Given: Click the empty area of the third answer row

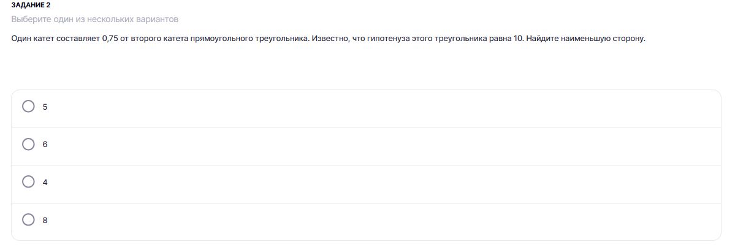Looking at the screenshot, I should tap(368, 183).
